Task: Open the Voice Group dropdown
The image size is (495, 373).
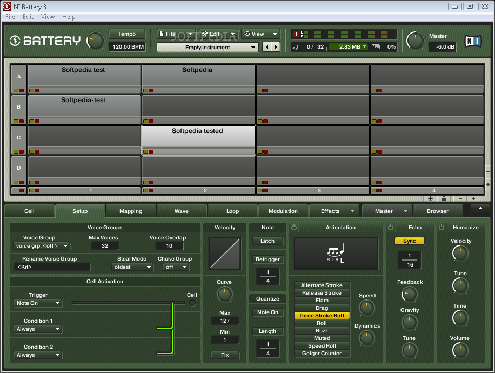Action: (42, 246)
